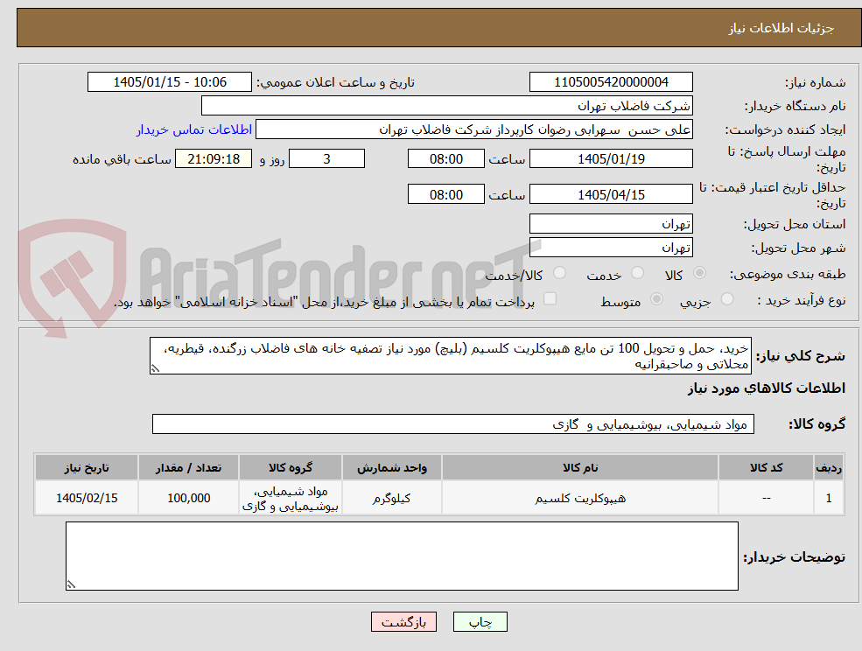
Task: Click the general need description textarea
Action: pos(450,356)
